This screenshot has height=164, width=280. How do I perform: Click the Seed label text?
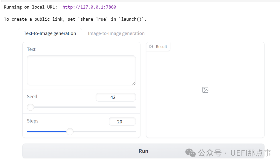32,97
